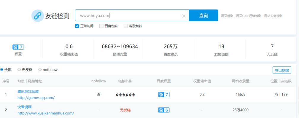Open the 网页检测 link
Image resolution: width=299 pixels, height=118 pixels.
tap(227, 16)
